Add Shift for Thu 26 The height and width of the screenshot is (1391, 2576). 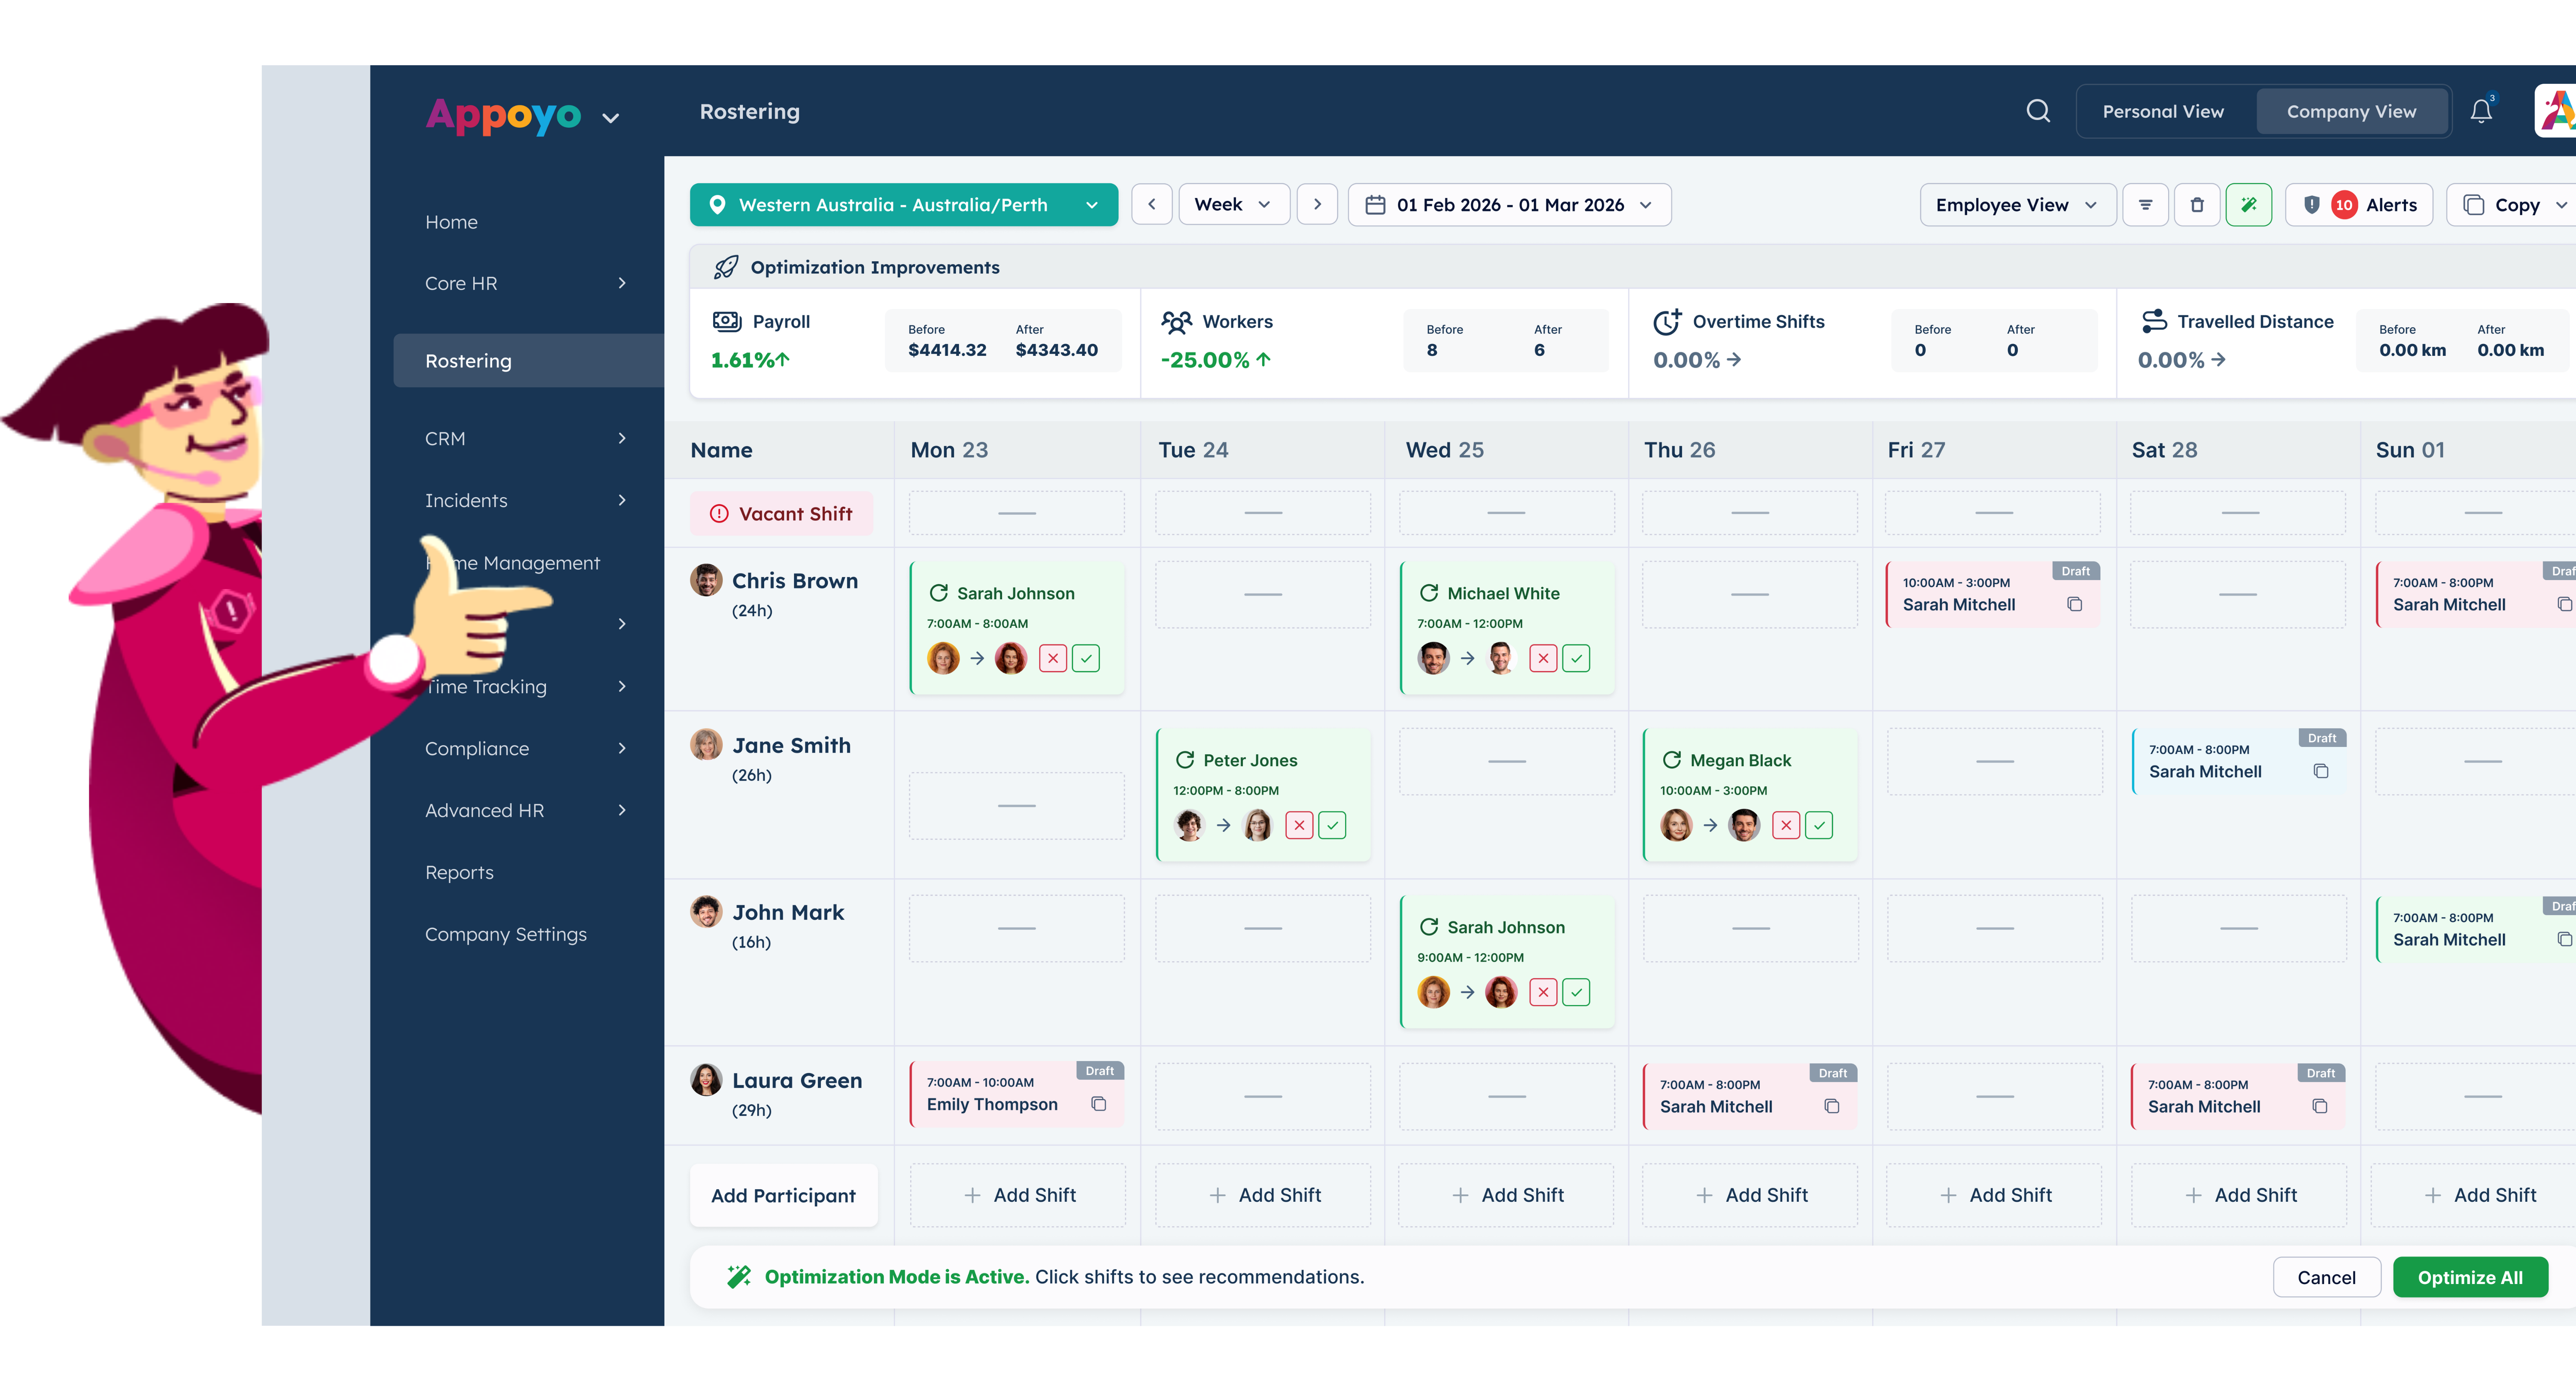pyautogui.click(x=1750, y=1195)
